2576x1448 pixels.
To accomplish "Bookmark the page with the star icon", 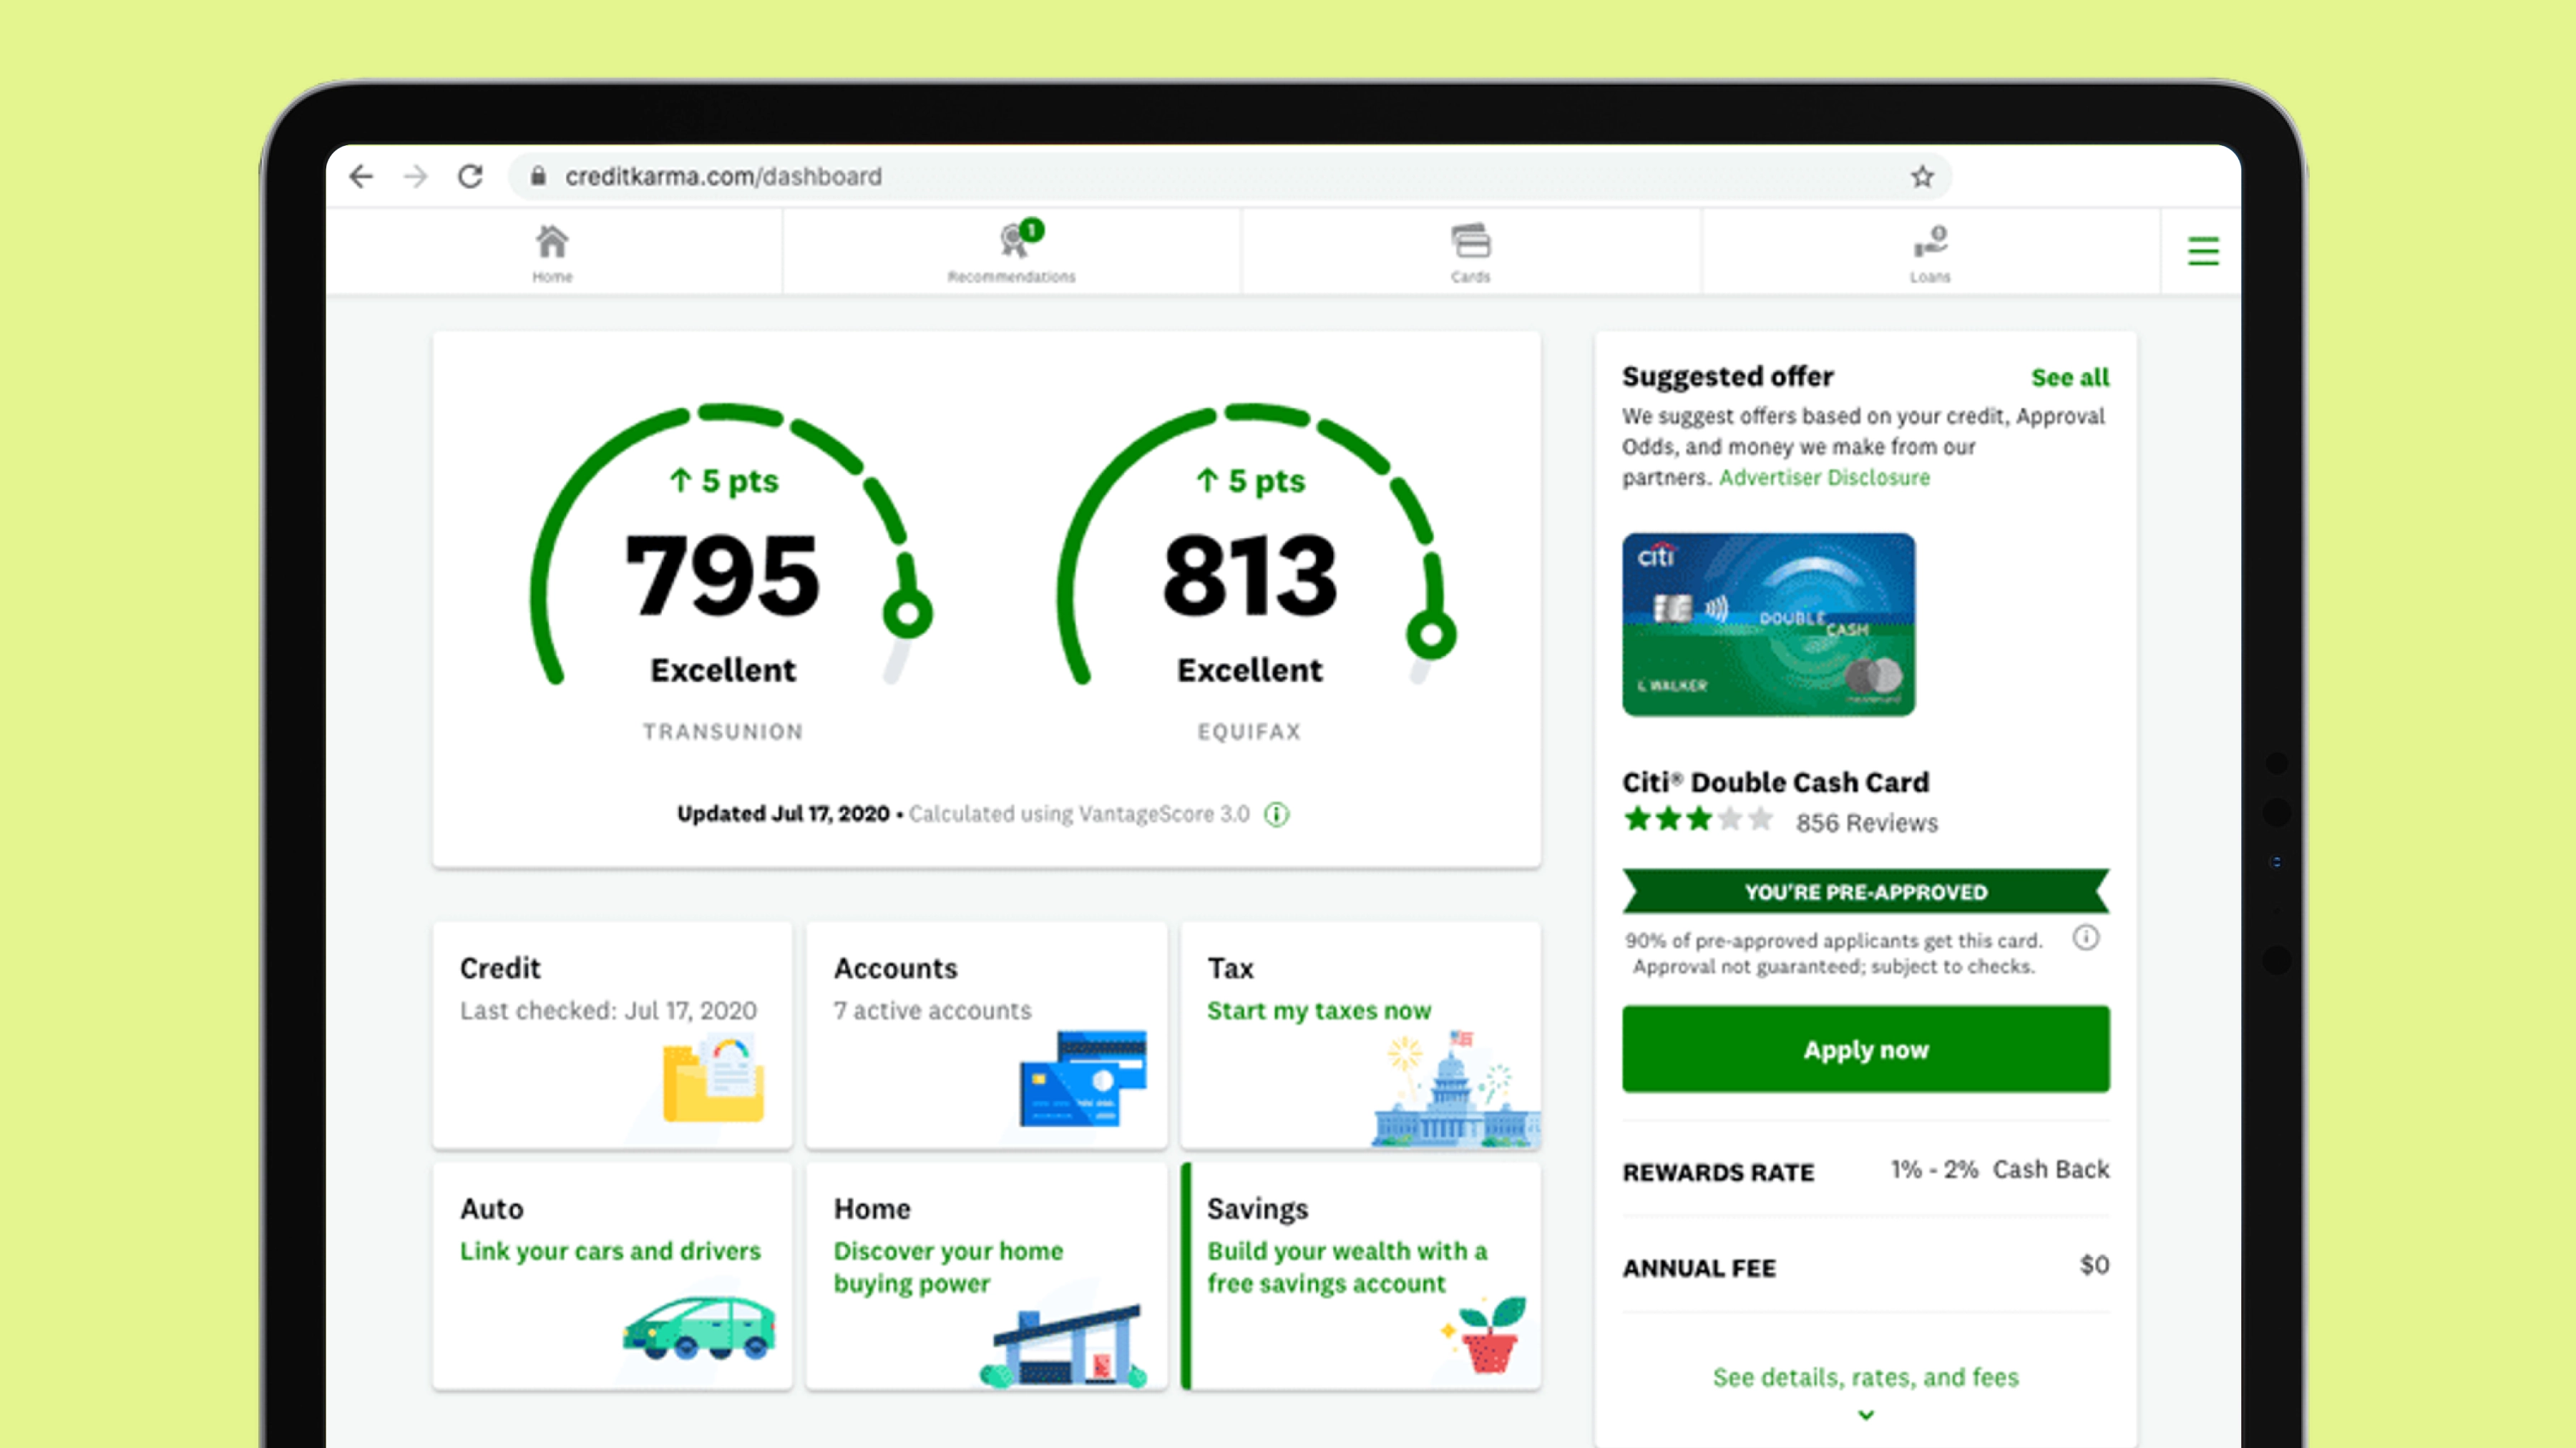I will (1922, 177).
